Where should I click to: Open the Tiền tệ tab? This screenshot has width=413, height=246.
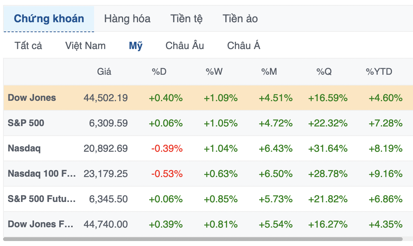tap(186, 19)
